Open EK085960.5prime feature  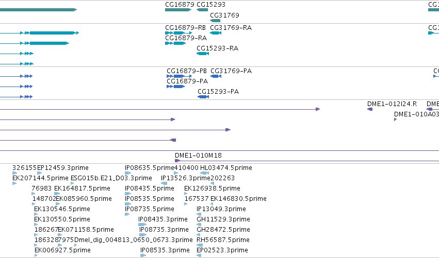(x=58, y=204)
